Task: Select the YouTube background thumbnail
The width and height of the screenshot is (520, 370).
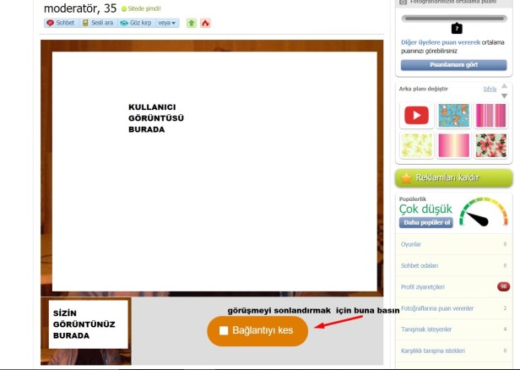Action: [x=415, y=115]
